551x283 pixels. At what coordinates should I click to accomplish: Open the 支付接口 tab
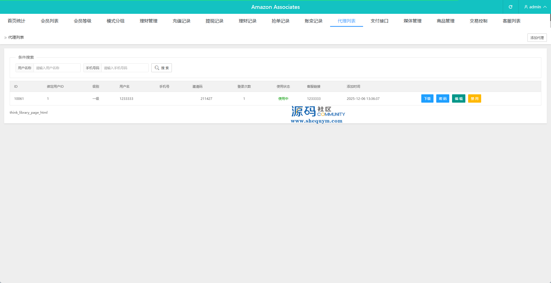point(379,21)
